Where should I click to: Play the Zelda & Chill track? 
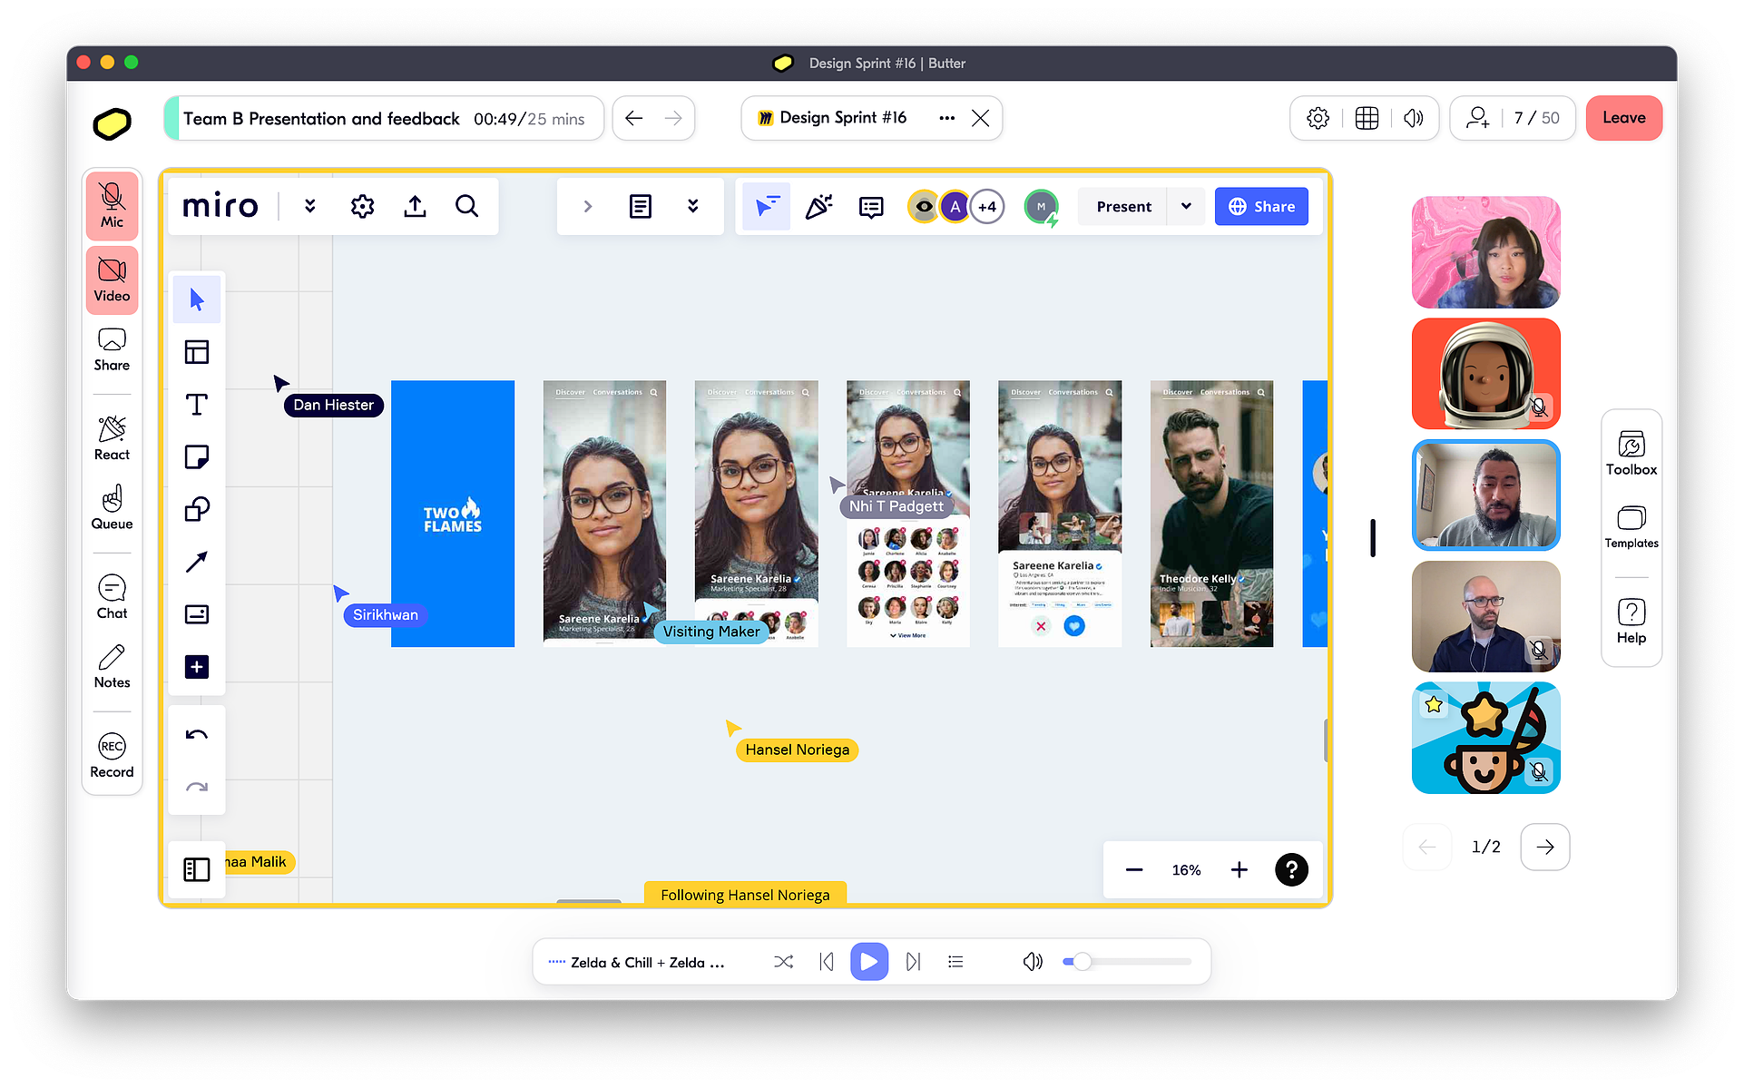point(868,962)
